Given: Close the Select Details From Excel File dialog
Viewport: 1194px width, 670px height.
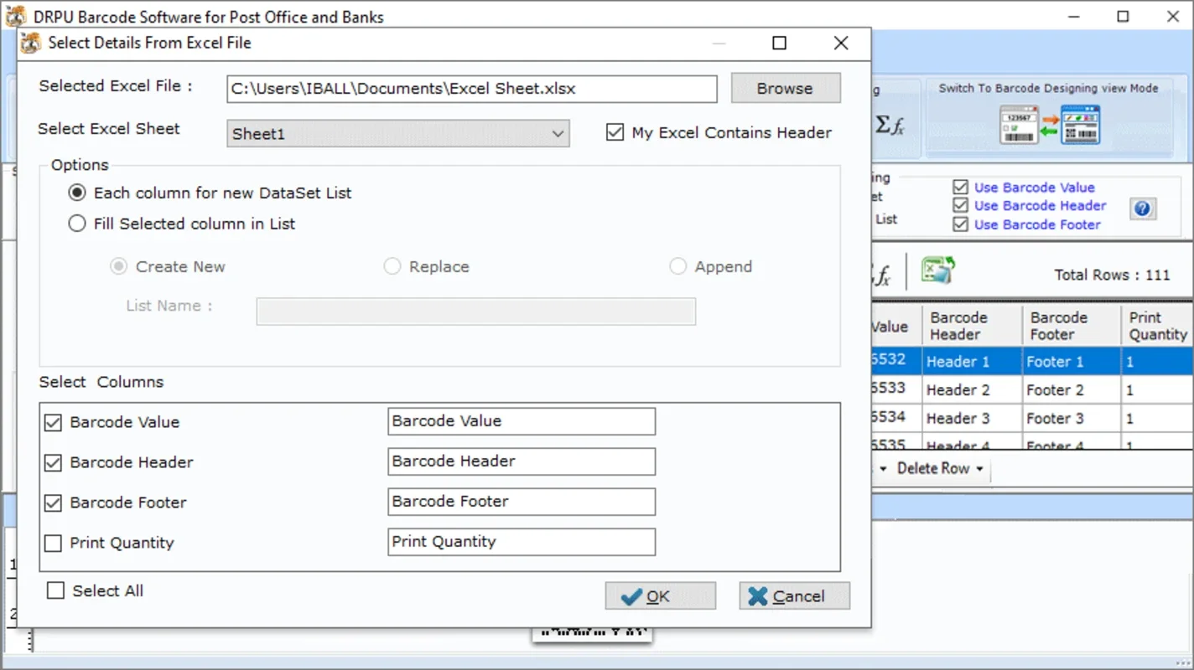Looking at the screenshot, I should coord(841,43).
